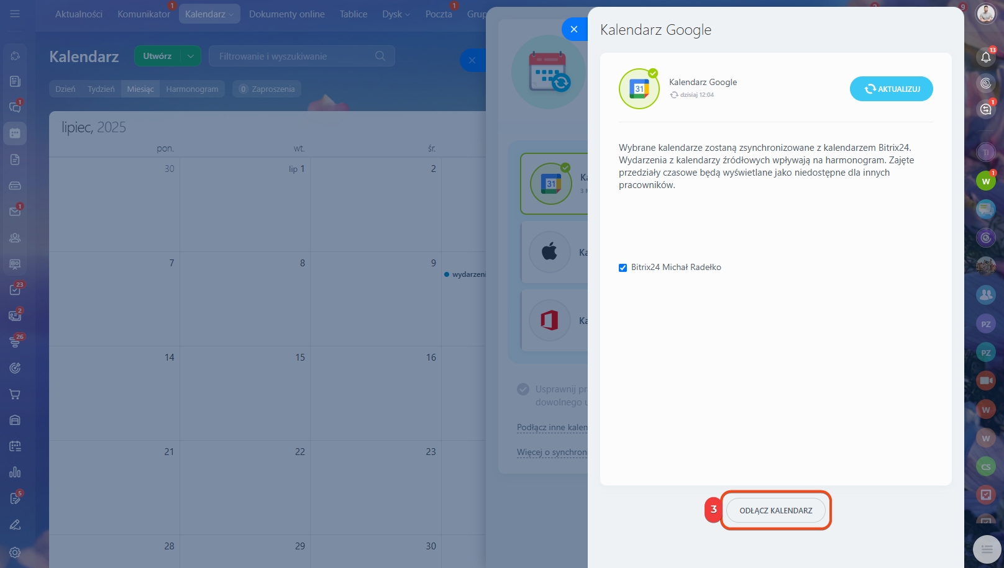Image resolution: width=1004 pixels, height=568 pixels.
Task: Click the Google Calendar icon in panel header
Action: [639, 89]
